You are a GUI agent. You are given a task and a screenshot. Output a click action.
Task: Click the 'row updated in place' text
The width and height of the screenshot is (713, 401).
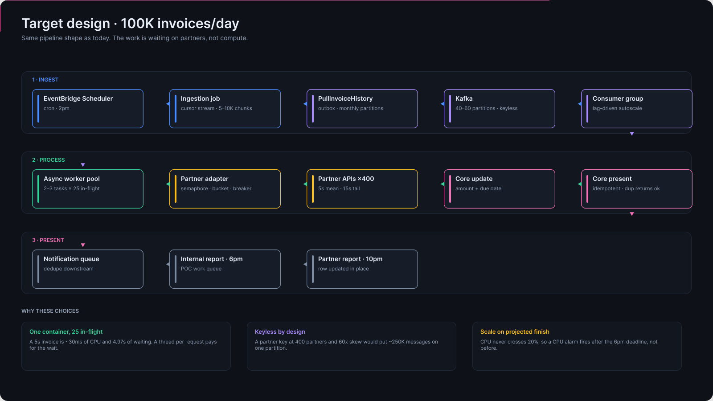[x=344, y=269]
